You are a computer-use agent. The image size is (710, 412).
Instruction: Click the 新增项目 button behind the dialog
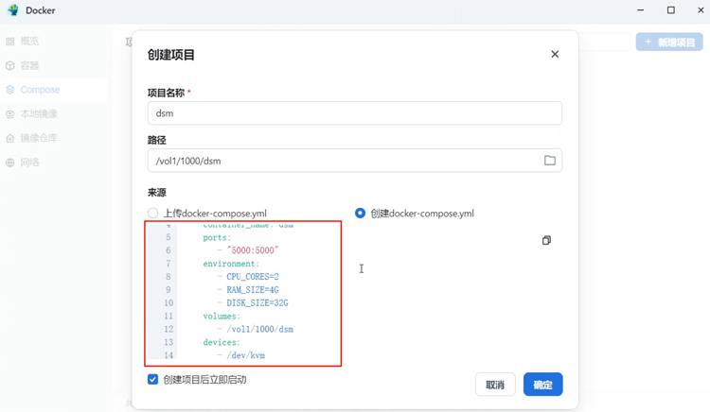669,42
